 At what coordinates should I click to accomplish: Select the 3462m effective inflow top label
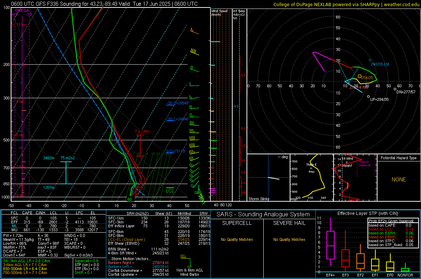pos(49,158)
